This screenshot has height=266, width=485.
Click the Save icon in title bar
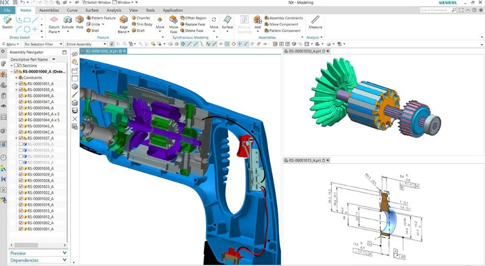15,2
